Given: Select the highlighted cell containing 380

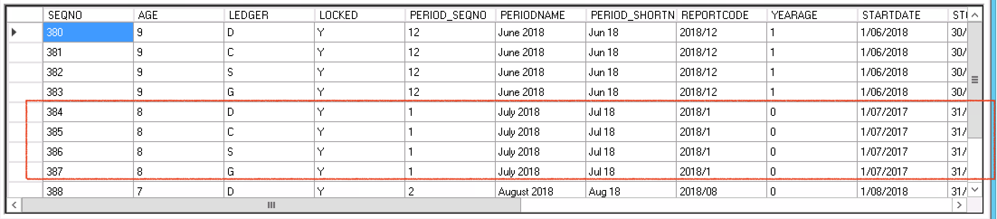Looking at the screenshot, I should (x=88, y=32).
